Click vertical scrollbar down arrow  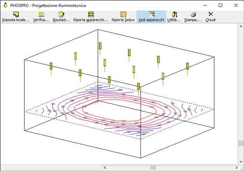[x=241, y=162]
